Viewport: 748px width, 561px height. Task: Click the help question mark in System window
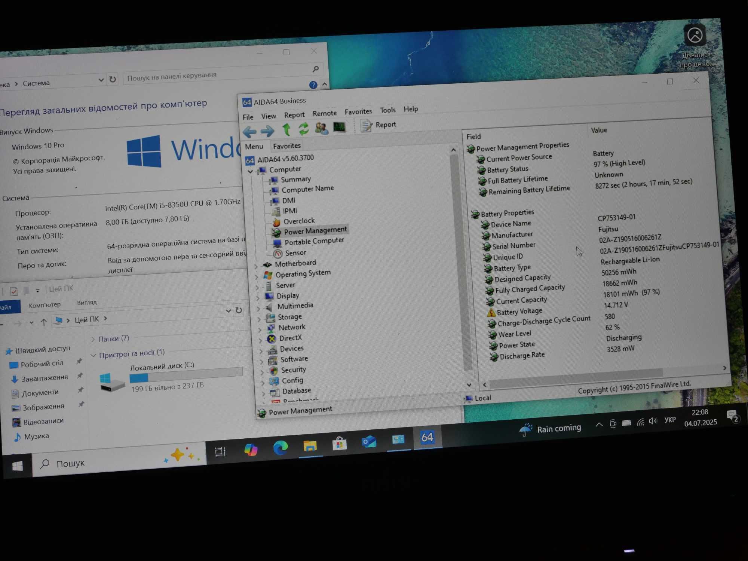click(313, 85)
